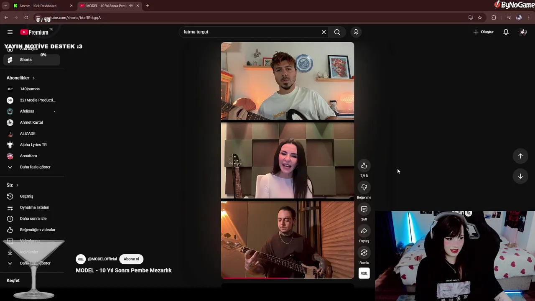Open 321Media Production channel
This screenshot has height=301, width=535.
point(32,100)
